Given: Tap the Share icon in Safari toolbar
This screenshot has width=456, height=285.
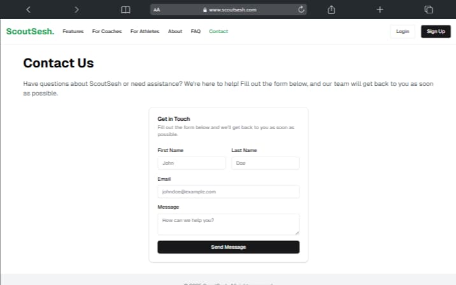Looking at the screenshot, I should [x=331, y=10].
